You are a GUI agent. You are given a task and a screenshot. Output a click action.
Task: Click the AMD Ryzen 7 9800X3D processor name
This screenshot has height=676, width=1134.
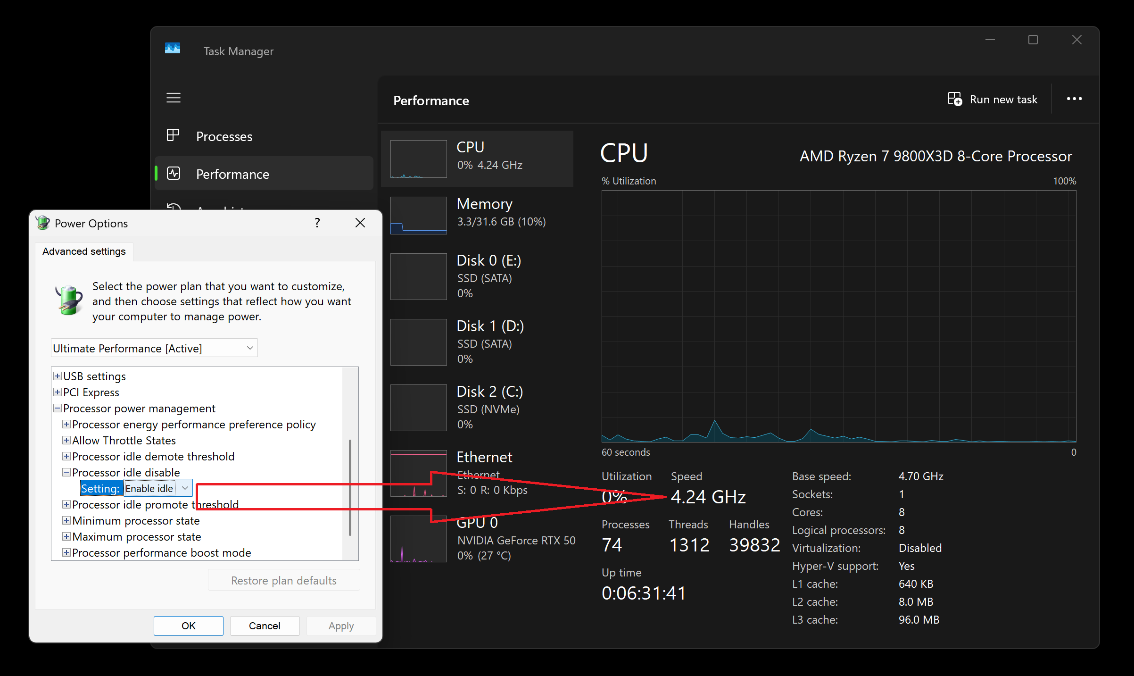tap(936, 156)
